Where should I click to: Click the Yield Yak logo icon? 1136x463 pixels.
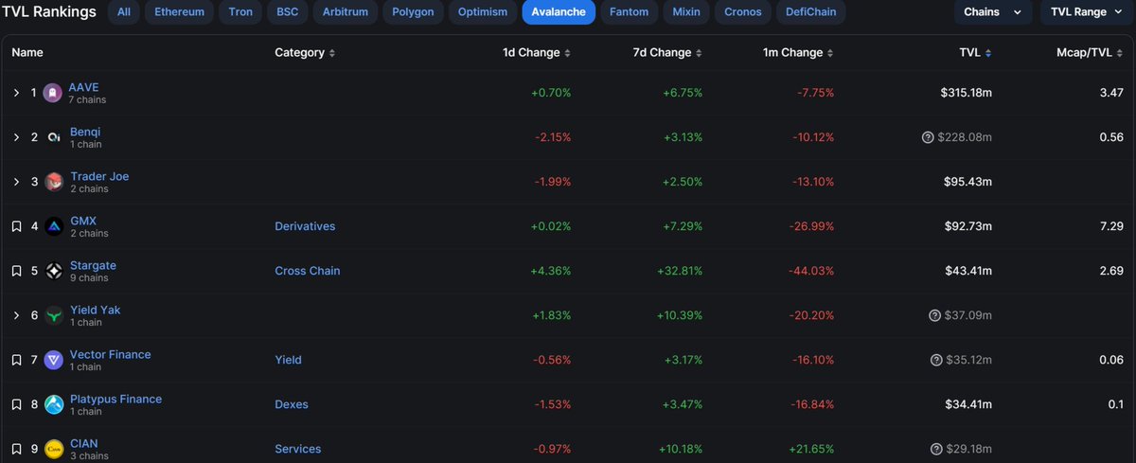pyautogui.click(x=53, y=315)
